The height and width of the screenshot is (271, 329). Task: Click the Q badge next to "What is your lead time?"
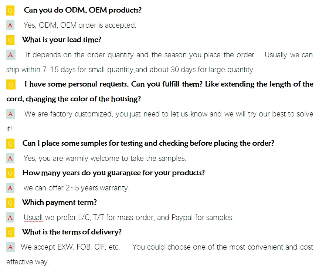click(10, 40)
